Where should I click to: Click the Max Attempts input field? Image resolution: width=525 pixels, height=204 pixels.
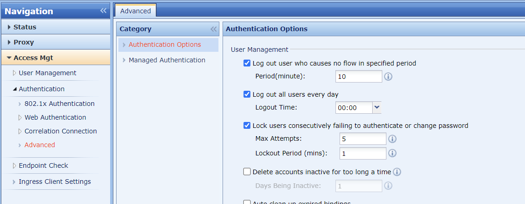363,139
